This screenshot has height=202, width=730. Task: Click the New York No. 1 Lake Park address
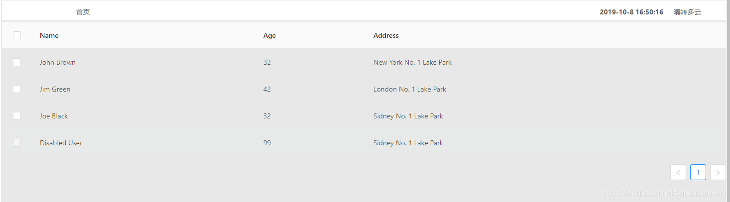pyautogui.click(x=412, y=62)
